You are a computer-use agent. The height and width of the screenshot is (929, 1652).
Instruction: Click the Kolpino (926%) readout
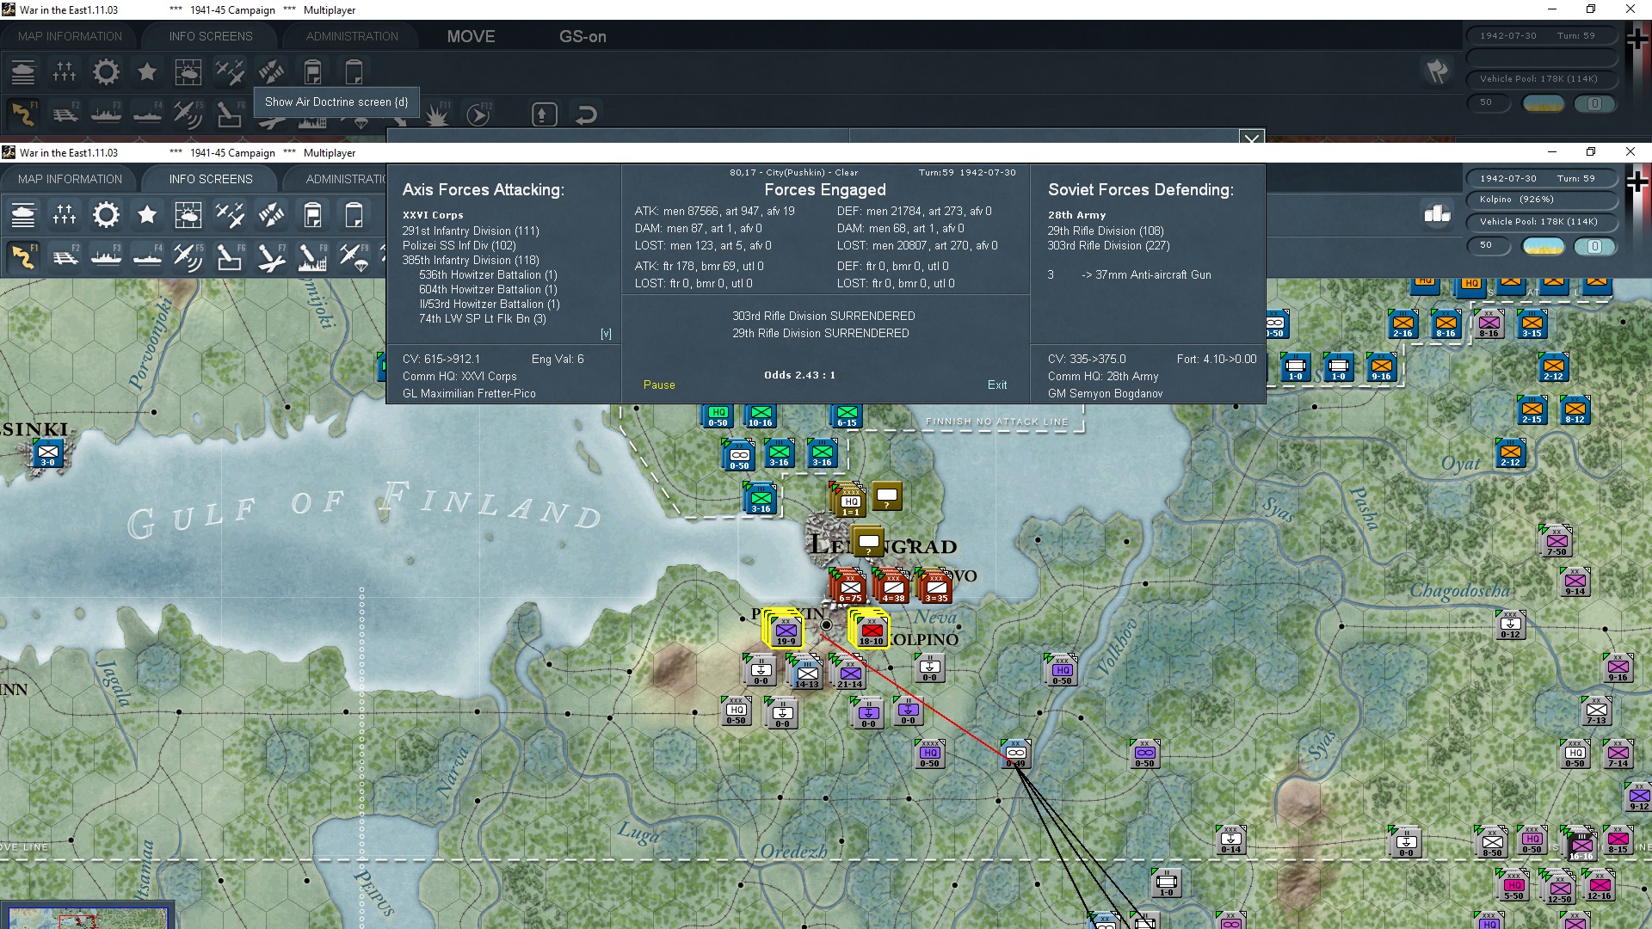coord(1540,200)
